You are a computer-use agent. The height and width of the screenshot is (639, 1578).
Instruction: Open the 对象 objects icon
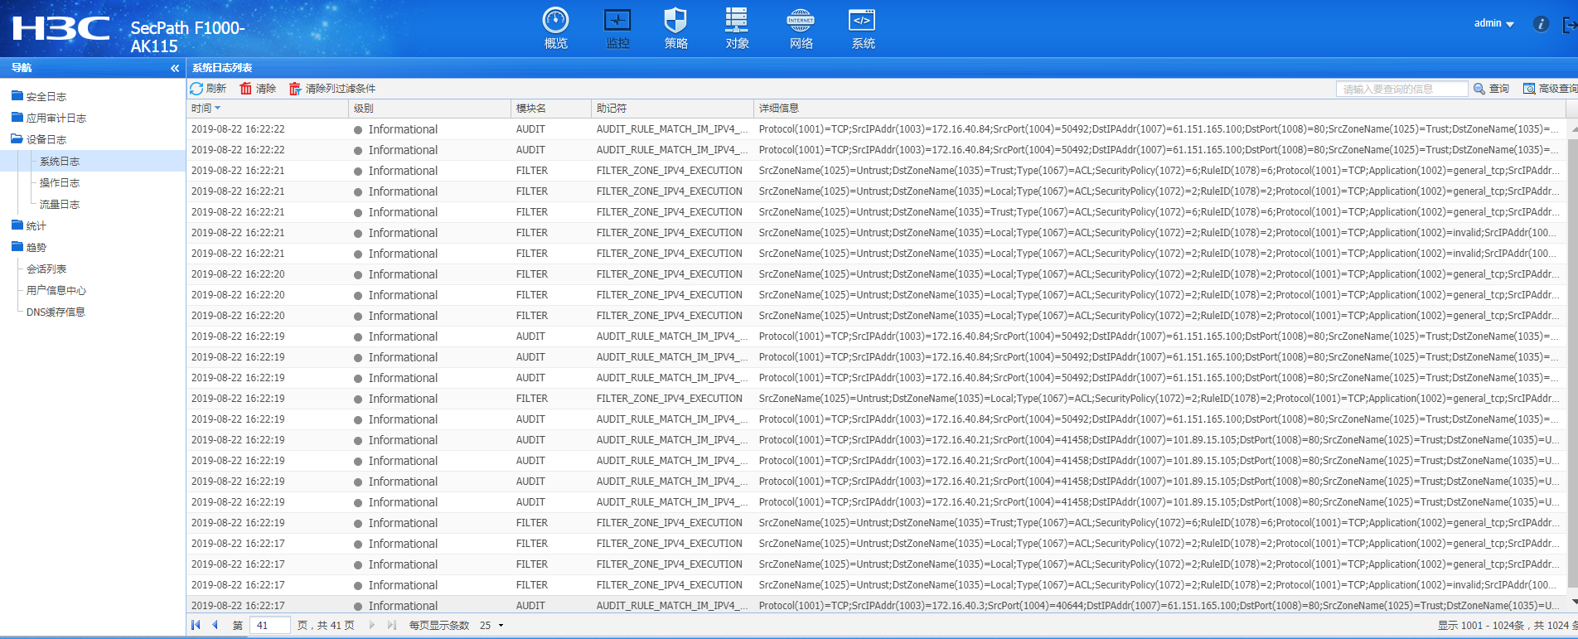pyautogui.click(x=736, y=21)
